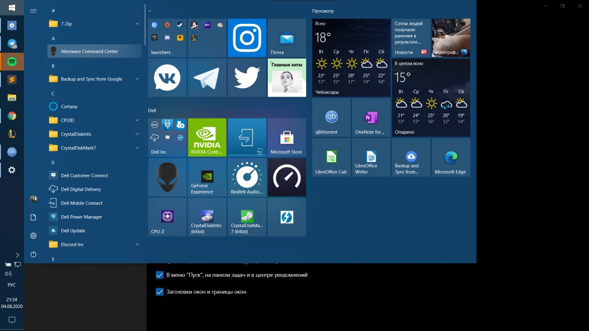Open Dell Digital Delivery entry

94,189
